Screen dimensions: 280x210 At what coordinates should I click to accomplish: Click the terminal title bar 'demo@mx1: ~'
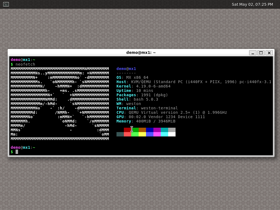141,53
